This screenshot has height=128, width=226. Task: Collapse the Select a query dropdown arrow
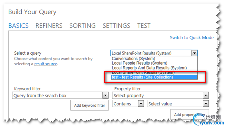pyautogui.click(x=194, y=53)
